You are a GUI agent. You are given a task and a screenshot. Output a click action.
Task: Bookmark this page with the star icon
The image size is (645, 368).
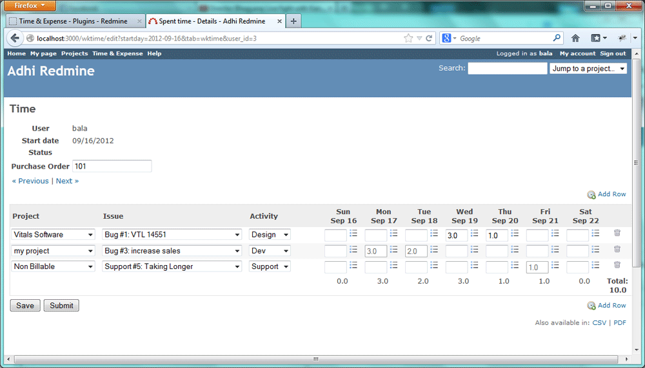408,38
